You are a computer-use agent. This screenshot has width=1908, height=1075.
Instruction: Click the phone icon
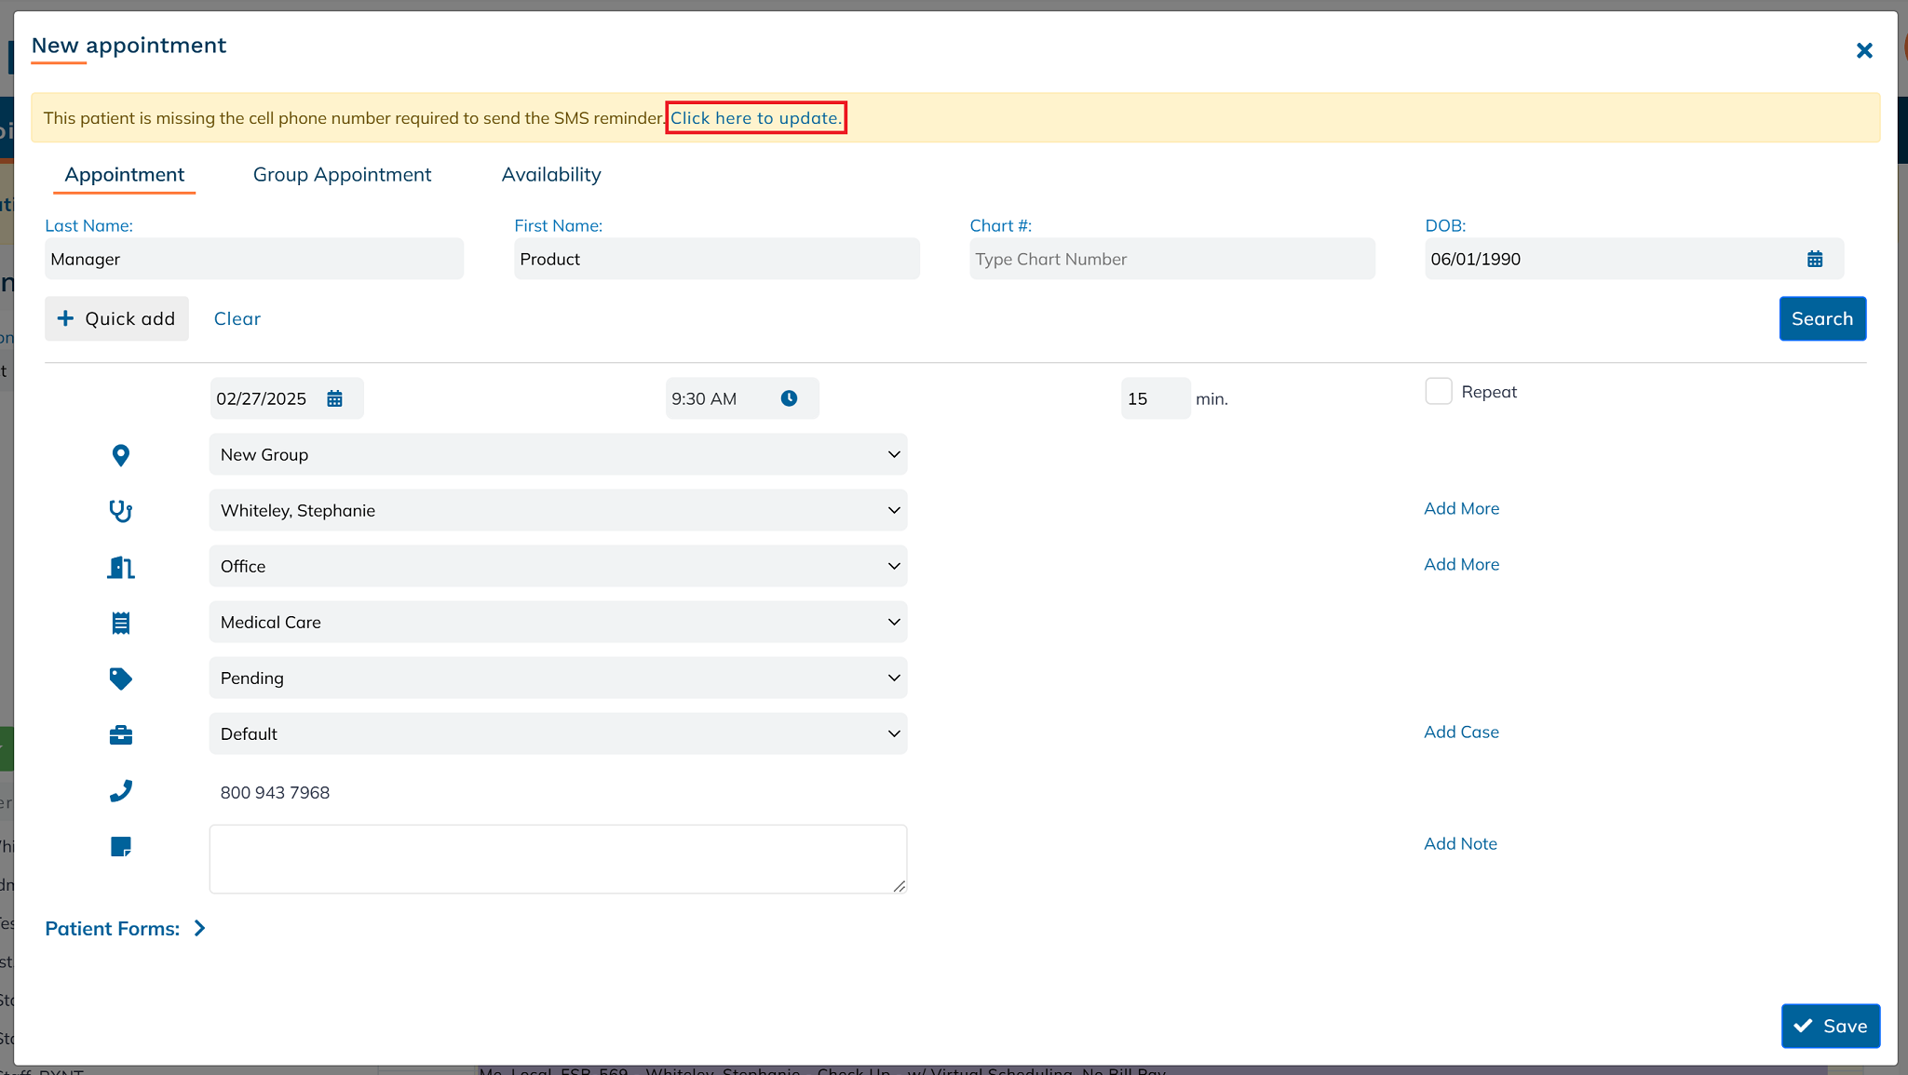(121, 791)
